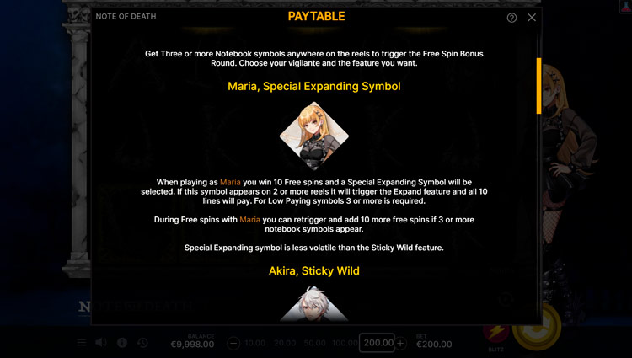Click the Maria diamond symbol image
This screenshot has height=358, width=632.
click(314, 136)
